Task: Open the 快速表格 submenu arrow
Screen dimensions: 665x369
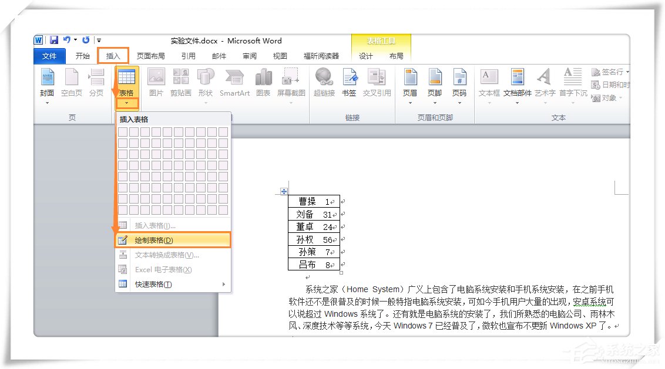Action: [224, 283]
